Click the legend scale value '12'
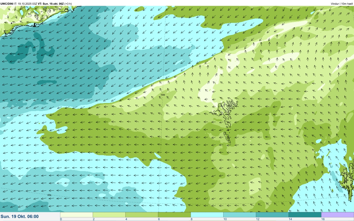The height and width of the screenshot is (221, 354). 257,219
